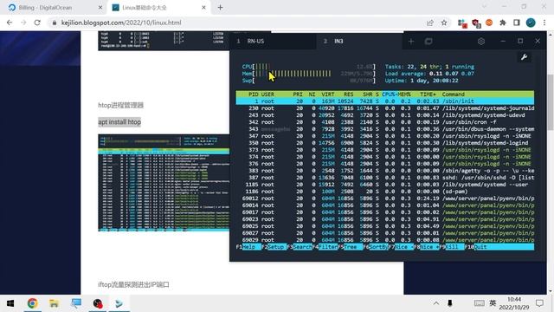Click the wrench tool icon in terminal

point(524,57)
